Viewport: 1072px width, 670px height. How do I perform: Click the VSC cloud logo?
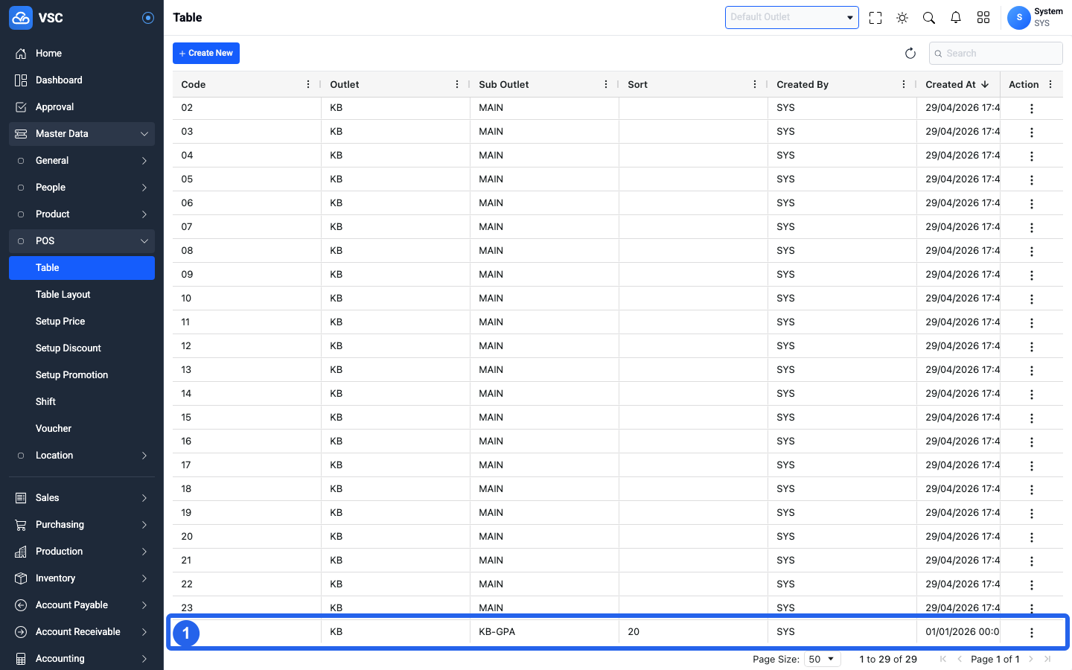[x=21, y=18]
